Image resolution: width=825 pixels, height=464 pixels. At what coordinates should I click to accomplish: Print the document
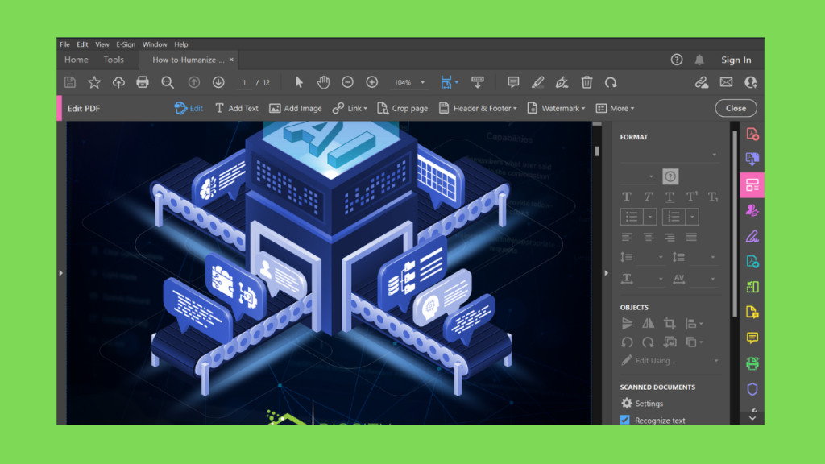[x=143, y=82]
